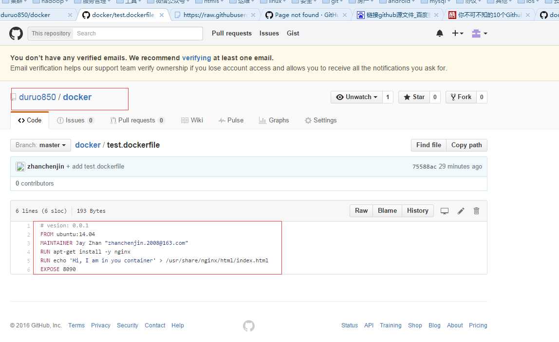Open Privacy footer link
This screenshot has height=342, width=559.
(x=100, y=325)
